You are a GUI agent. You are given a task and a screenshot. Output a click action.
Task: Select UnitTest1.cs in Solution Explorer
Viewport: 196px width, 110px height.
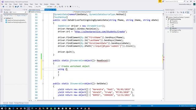click(175, 32)
